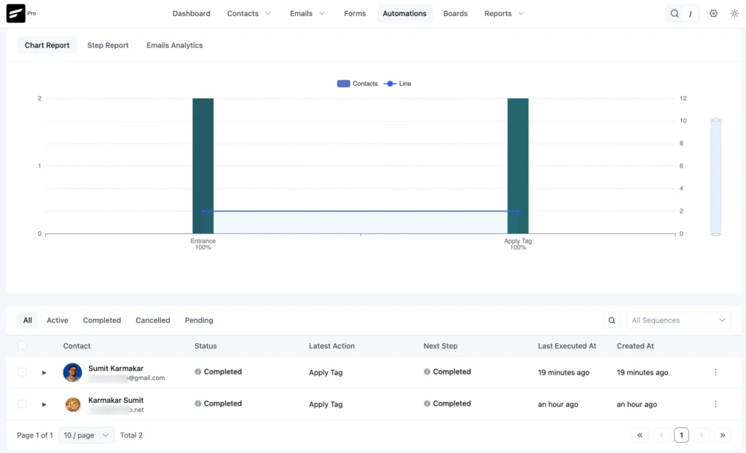Image resolution: width=746 pixels, height=453 pixels.
Task: Filter contacts by Active
Action: click(58, 320)
